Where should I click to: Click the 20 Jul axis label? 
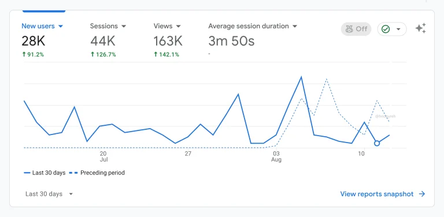103,156
